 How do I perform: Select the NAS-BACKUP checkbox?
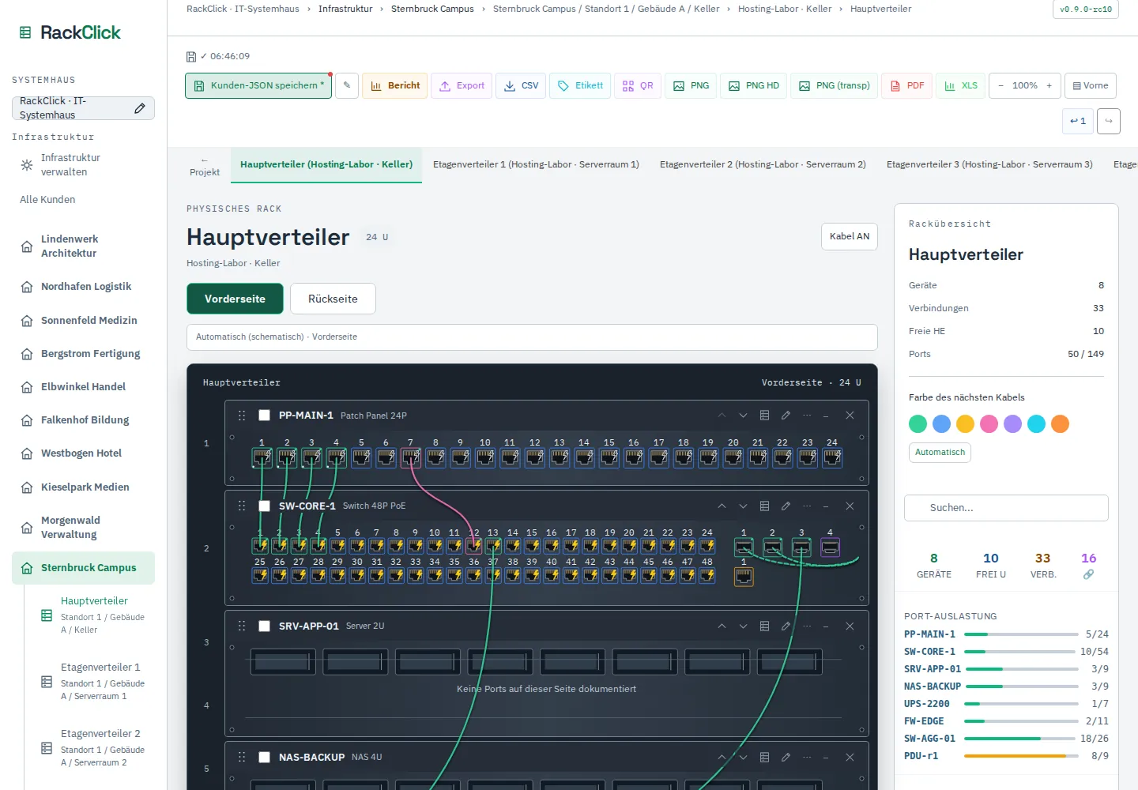pyautogui.click(x=265, y=757)
